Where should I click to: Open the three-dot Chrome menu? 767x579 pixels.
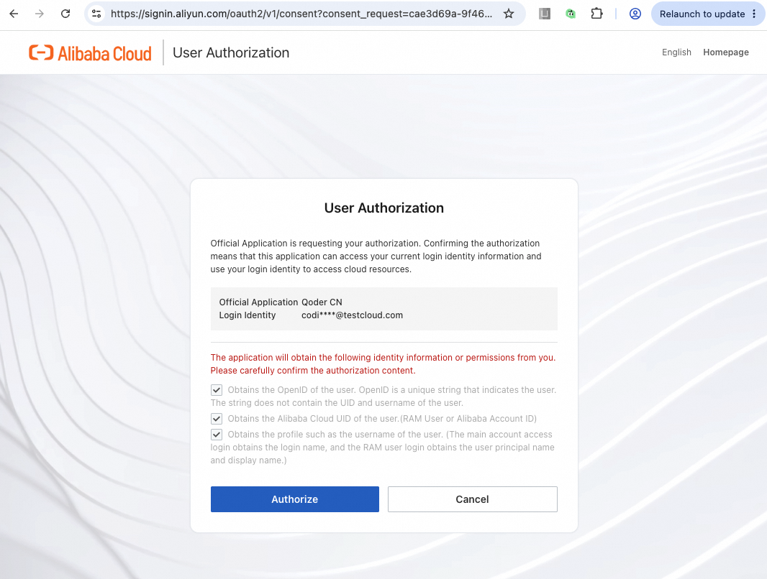point(754,14)
